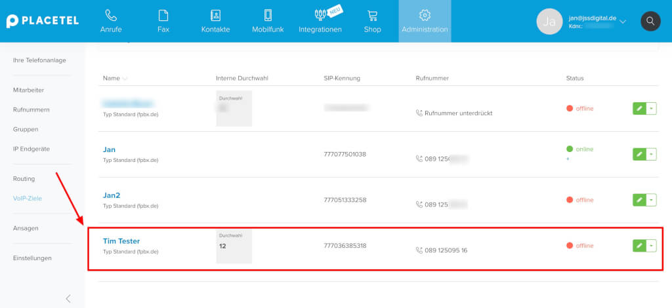Click the Rufnummer column header

(432, 78)
